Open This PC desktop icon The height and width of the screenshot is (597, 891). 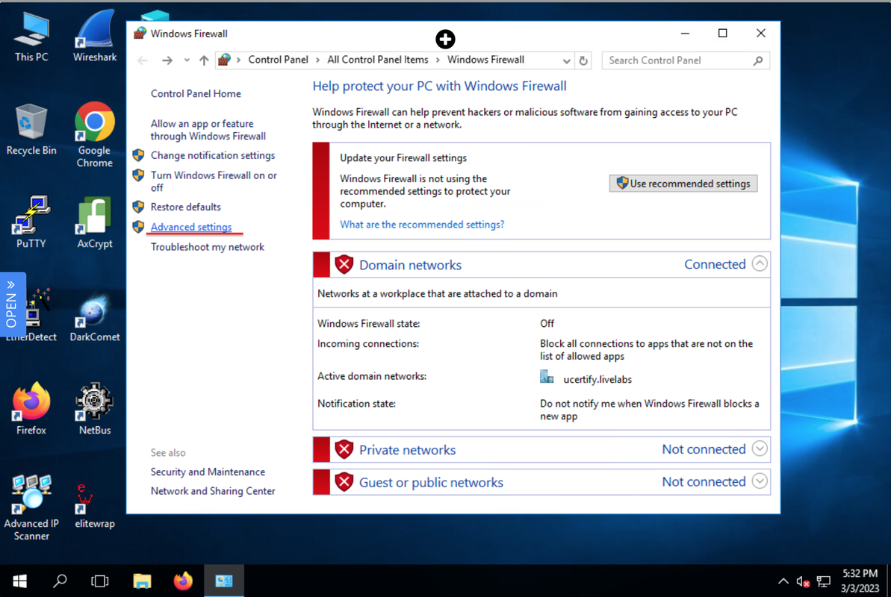[x=31, y=37]
